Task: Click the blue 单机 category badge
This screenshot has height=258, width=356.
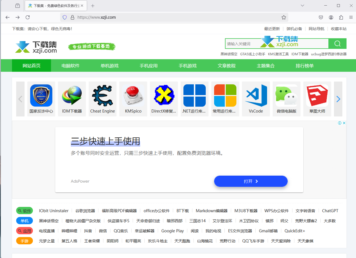Action: tap(25, 221)
